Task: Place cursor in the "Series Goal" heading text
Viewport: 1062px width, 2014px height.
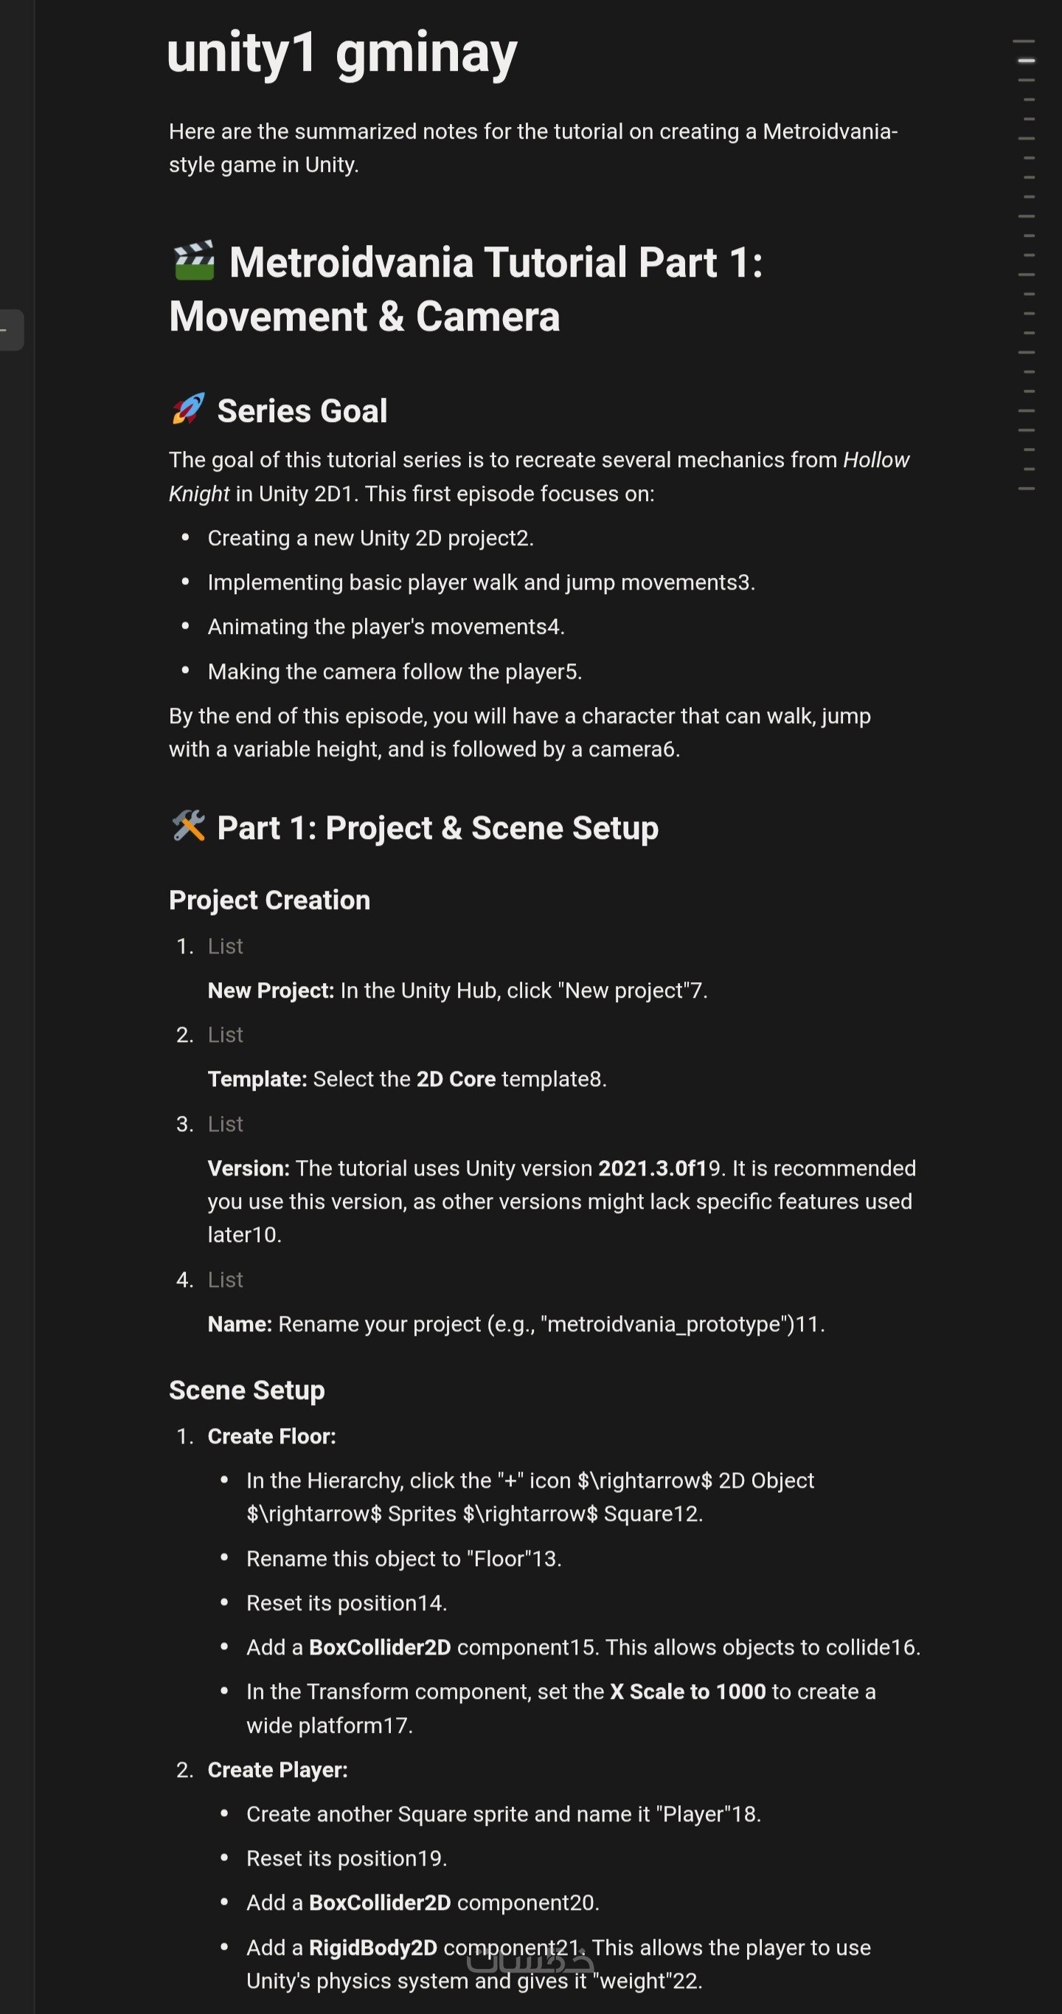Action: tap(302, 411)
